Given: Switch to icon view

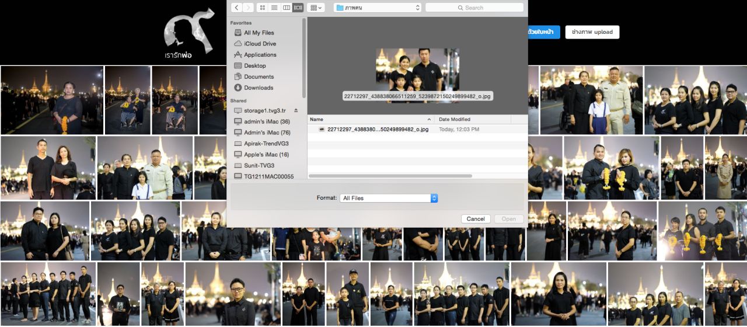Looking at the screenshot, I should pos(262,8).
